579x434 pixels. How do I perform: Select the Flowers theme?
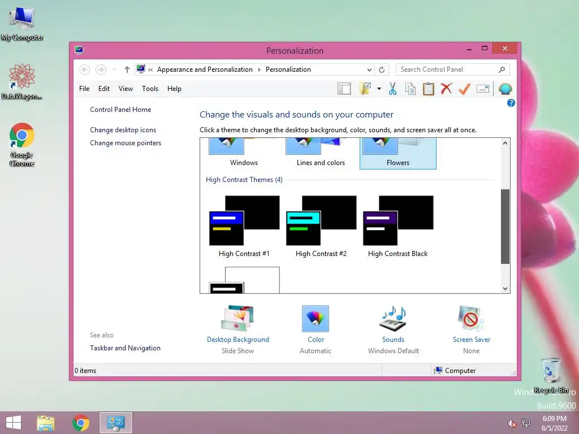(398, 154)
